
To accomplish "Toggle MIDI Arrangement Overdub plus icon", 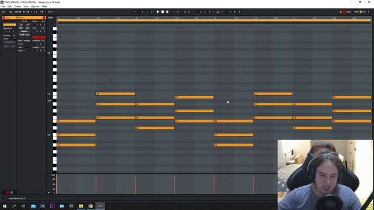I will 174,12.
